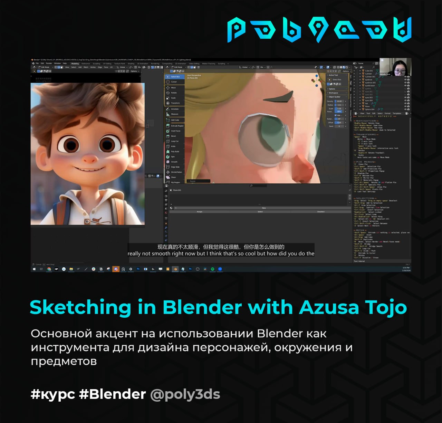Select the Shear tool
The width and height of the screenshot is (442, 423).
[x=174, y=177]
